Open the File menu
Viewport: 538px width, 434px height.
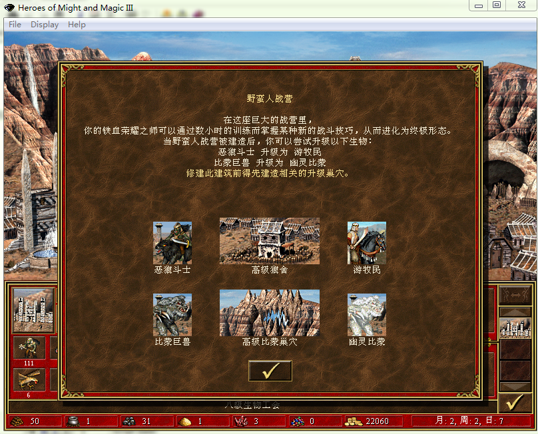coord(15,25)
